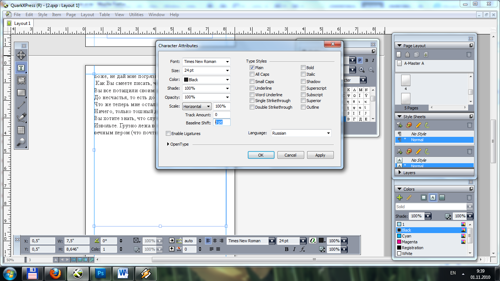Click left-align icon in Measurements bar
Viewport: 500px width, 281px height.
pyautogui.click(x=208, y=241)
